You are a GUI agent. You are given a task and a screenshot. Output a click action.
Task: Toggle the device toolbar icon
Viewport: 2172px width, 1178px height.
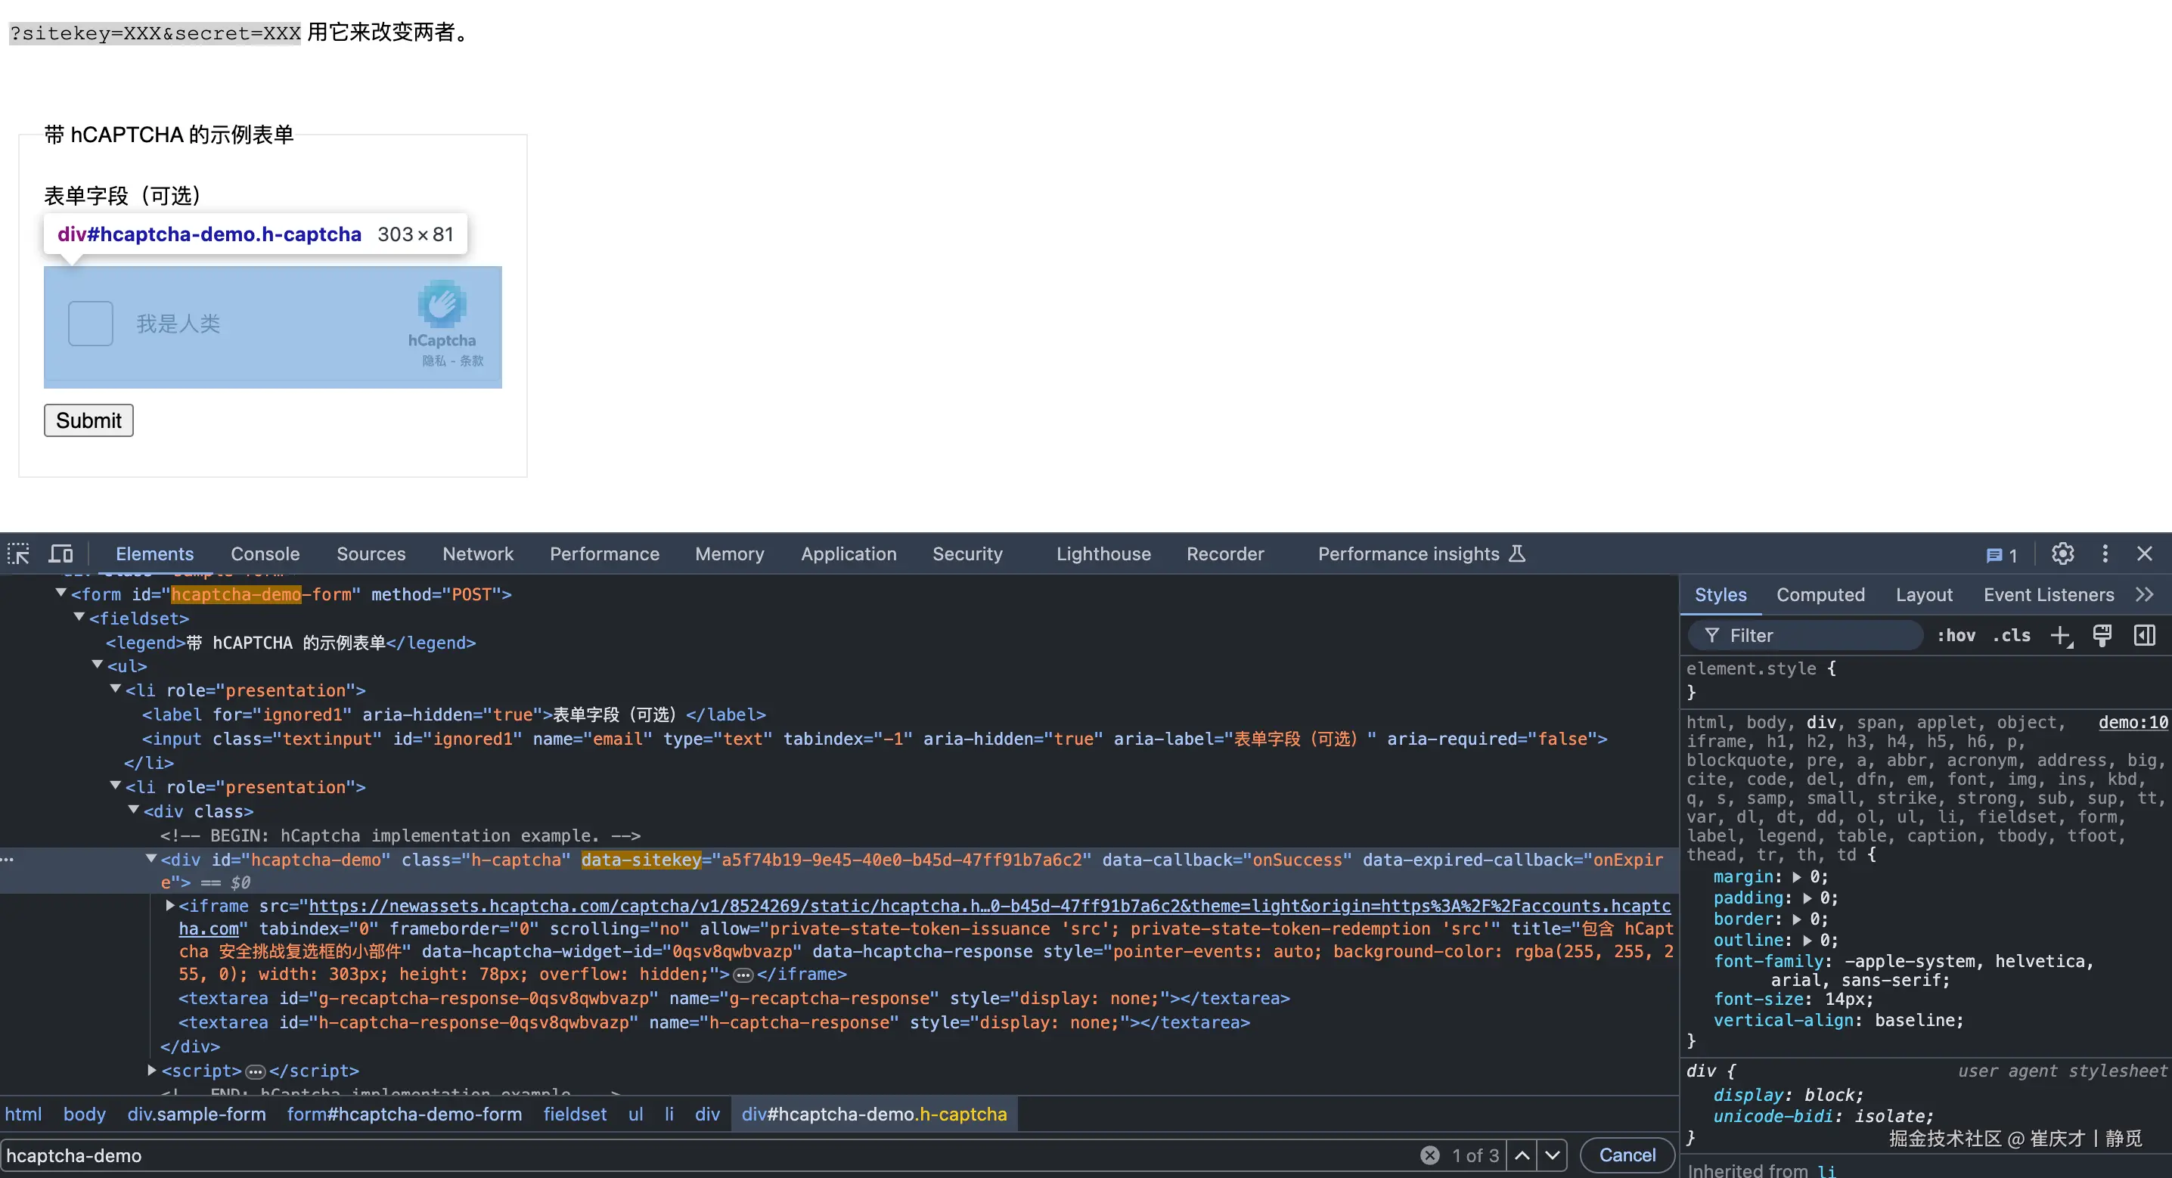[61, 554]
